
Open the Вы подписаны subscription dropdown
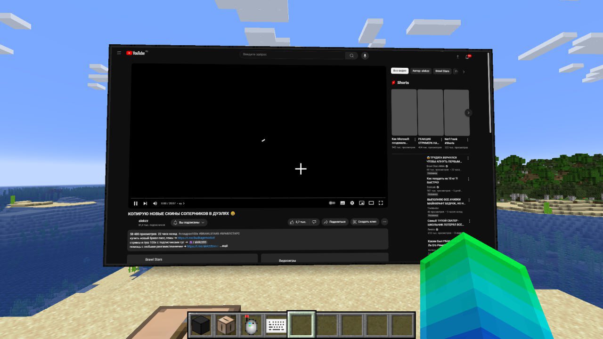click(x=189, y=222)
